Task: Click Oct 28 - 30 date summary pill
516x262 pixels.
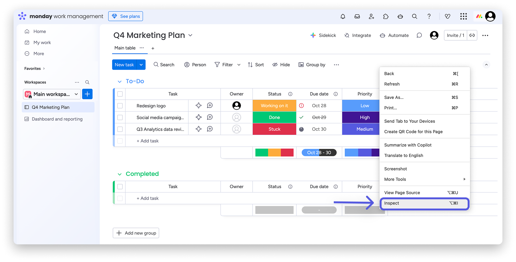Action: click(x=319, y=153)
